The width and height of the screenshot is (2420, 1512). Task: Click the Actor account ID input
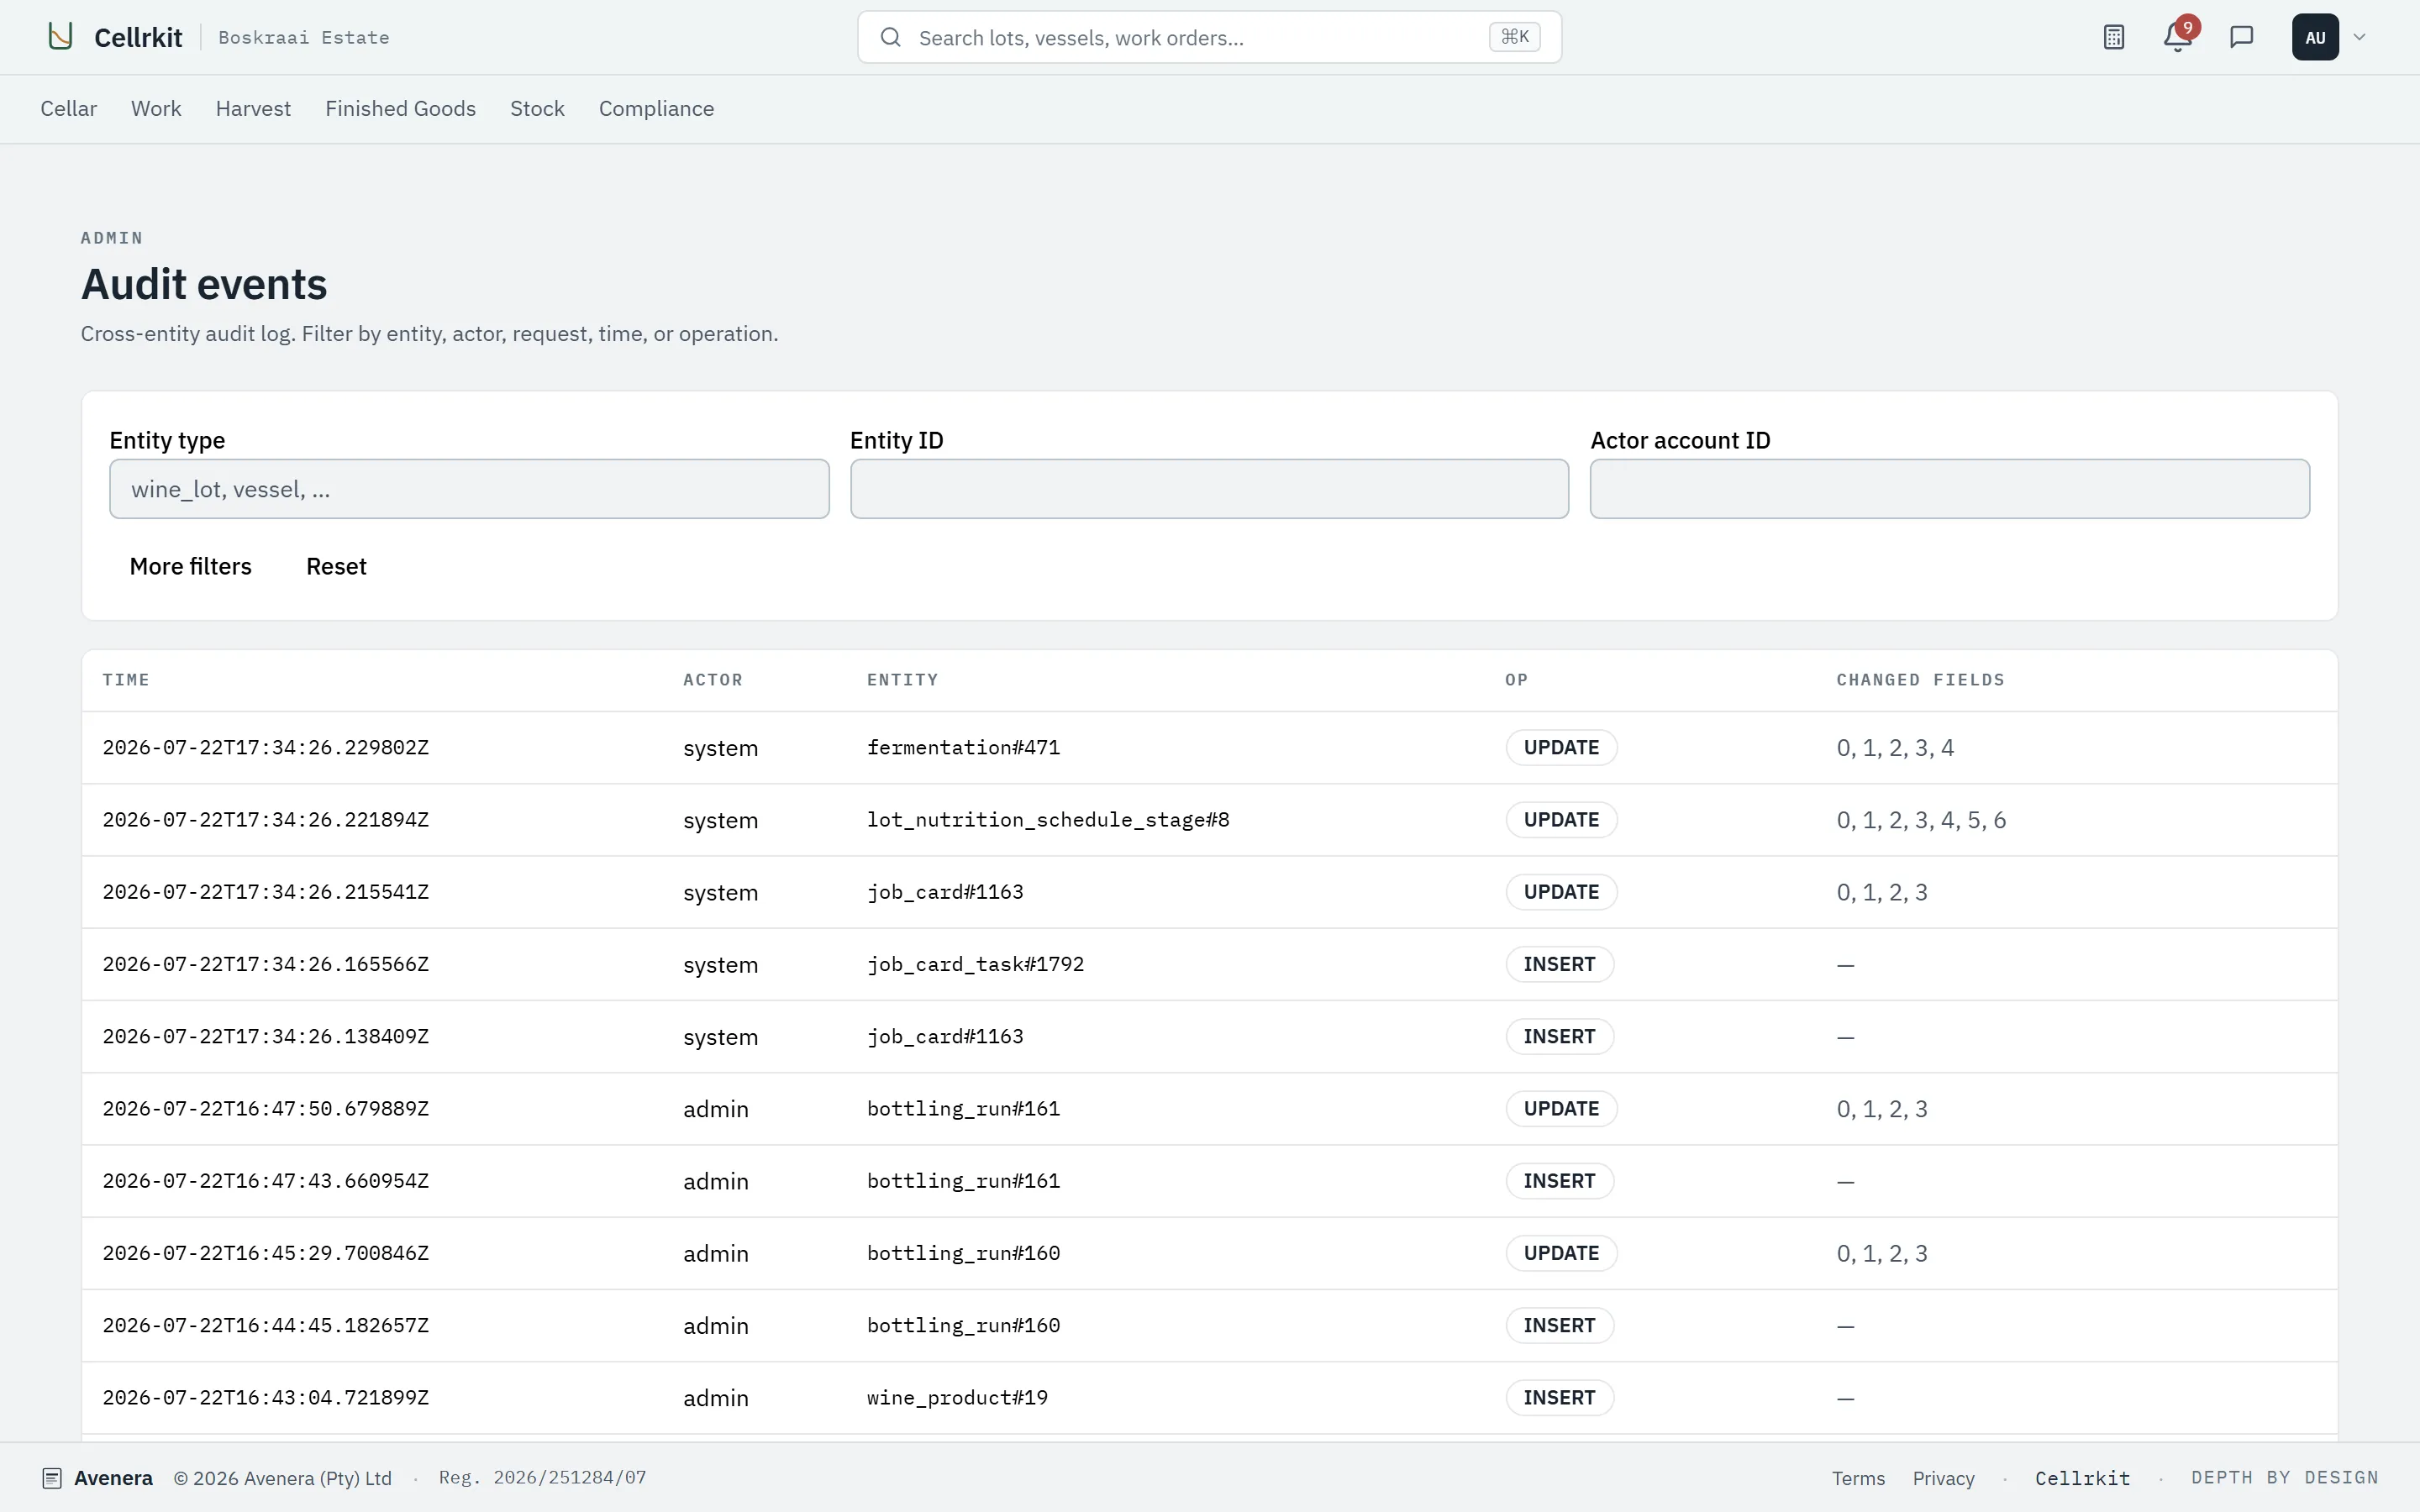[1949, 489]
